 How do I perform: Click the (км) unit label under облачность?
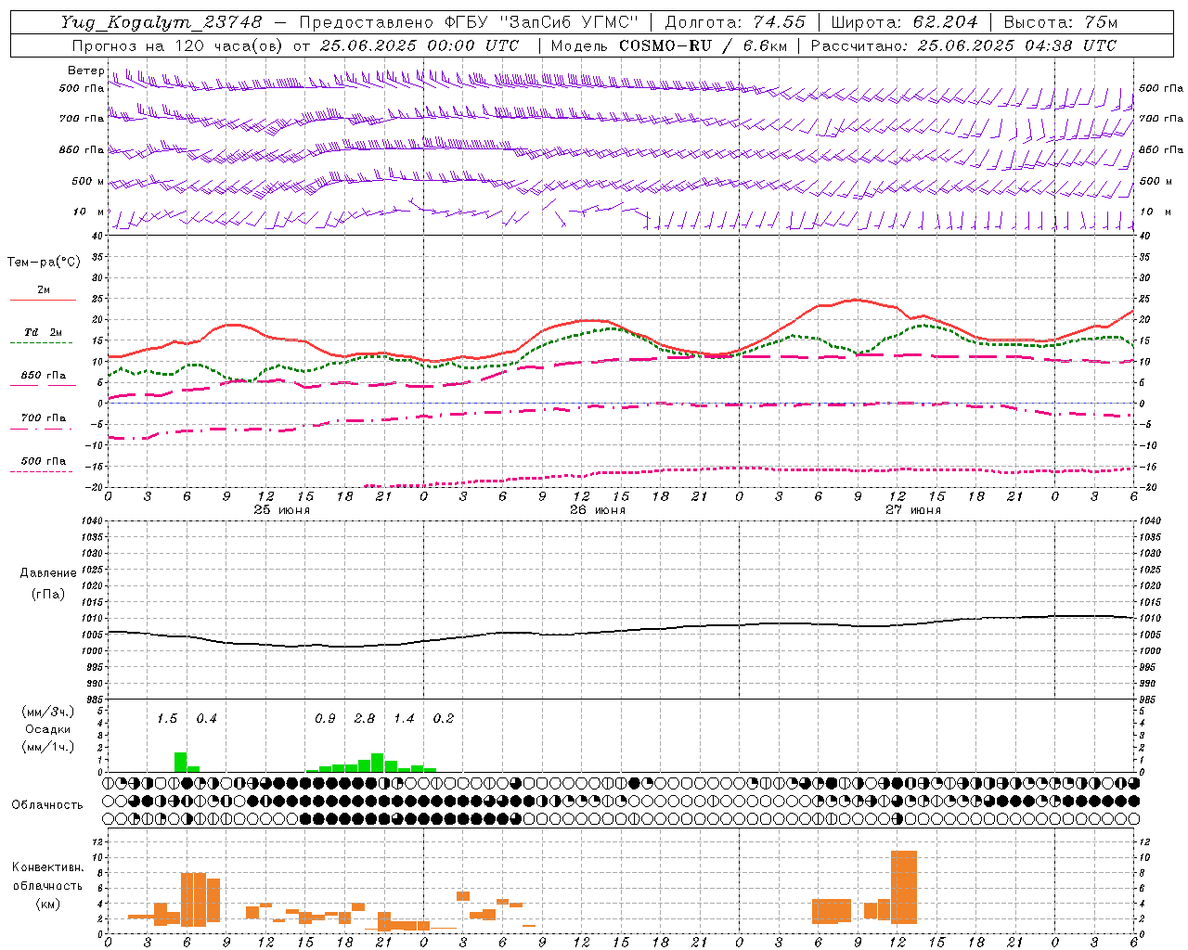tap(48, 903)
